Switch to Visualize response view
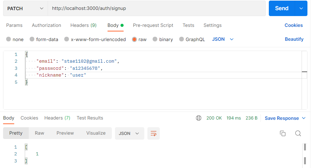Image resolution: width=313 pixels, height=168 pixels. point(96,133)
